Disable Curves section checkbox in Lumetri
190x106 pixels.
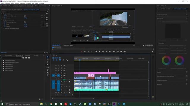pos(187,72)
